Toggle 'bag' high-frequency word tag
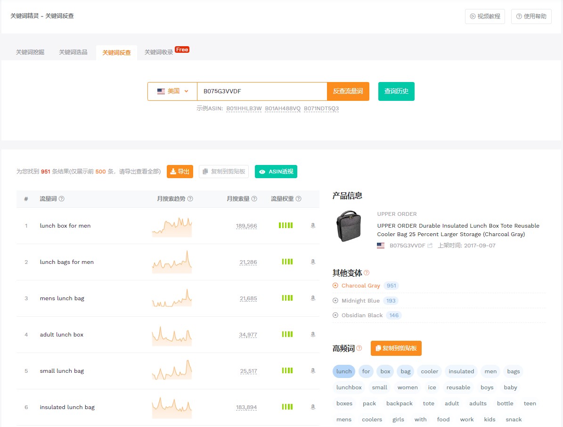 405,371
